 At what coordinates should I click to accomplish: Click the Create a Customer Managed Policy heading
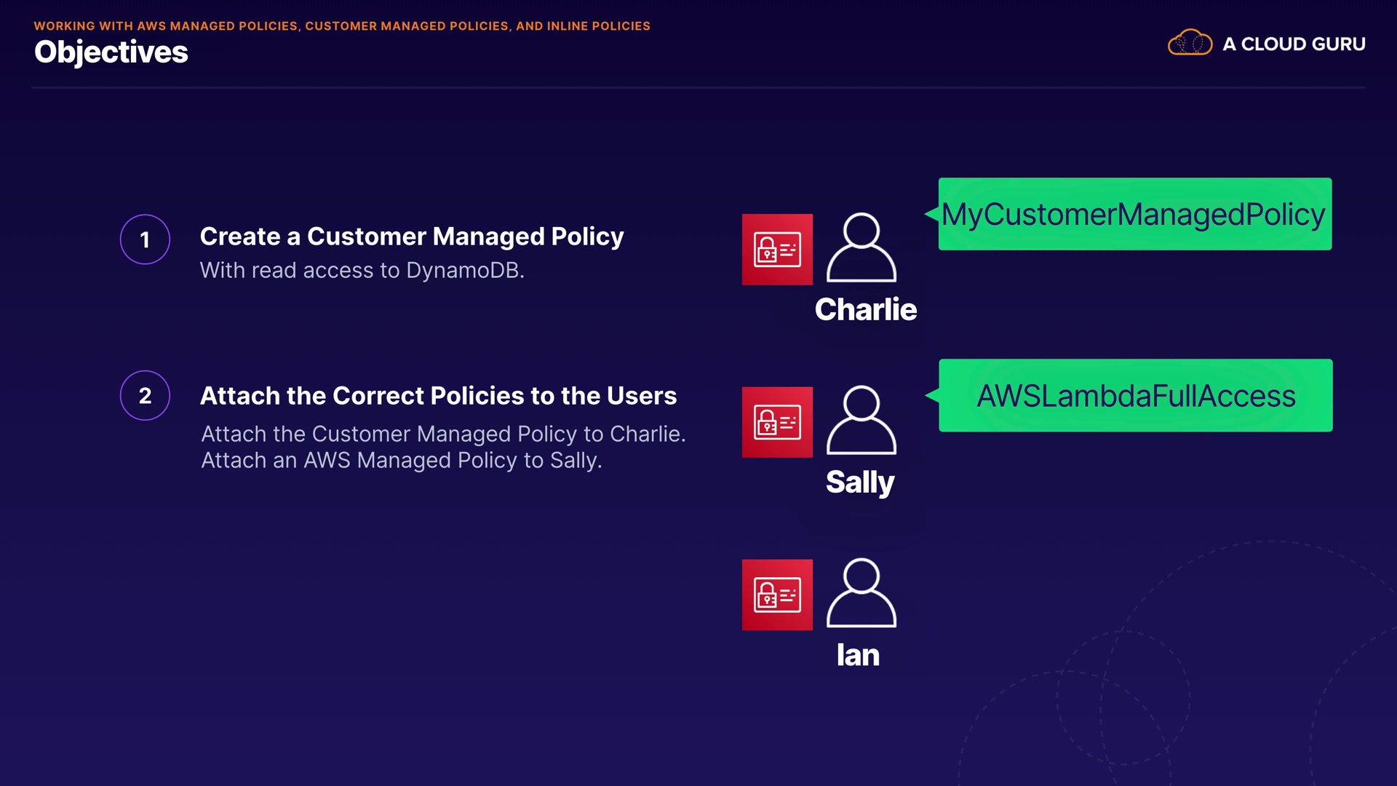[412, 237]
